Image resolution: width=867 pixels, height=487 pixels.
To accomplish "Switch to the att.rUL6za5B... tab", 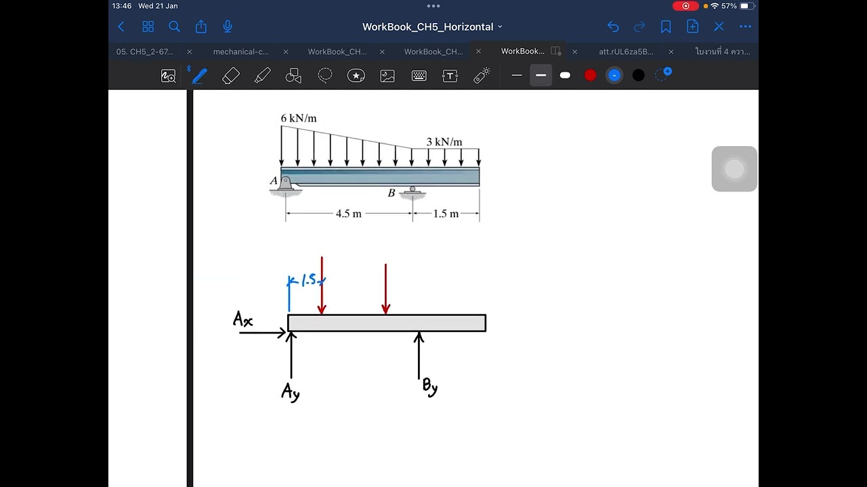I will click(x=626, y=51).
